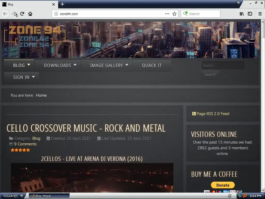Image resolution: width=265 pixels, height=199 pixels.
Task: Click the on-screen keyboard tray icon
Action: pos(230,196)
